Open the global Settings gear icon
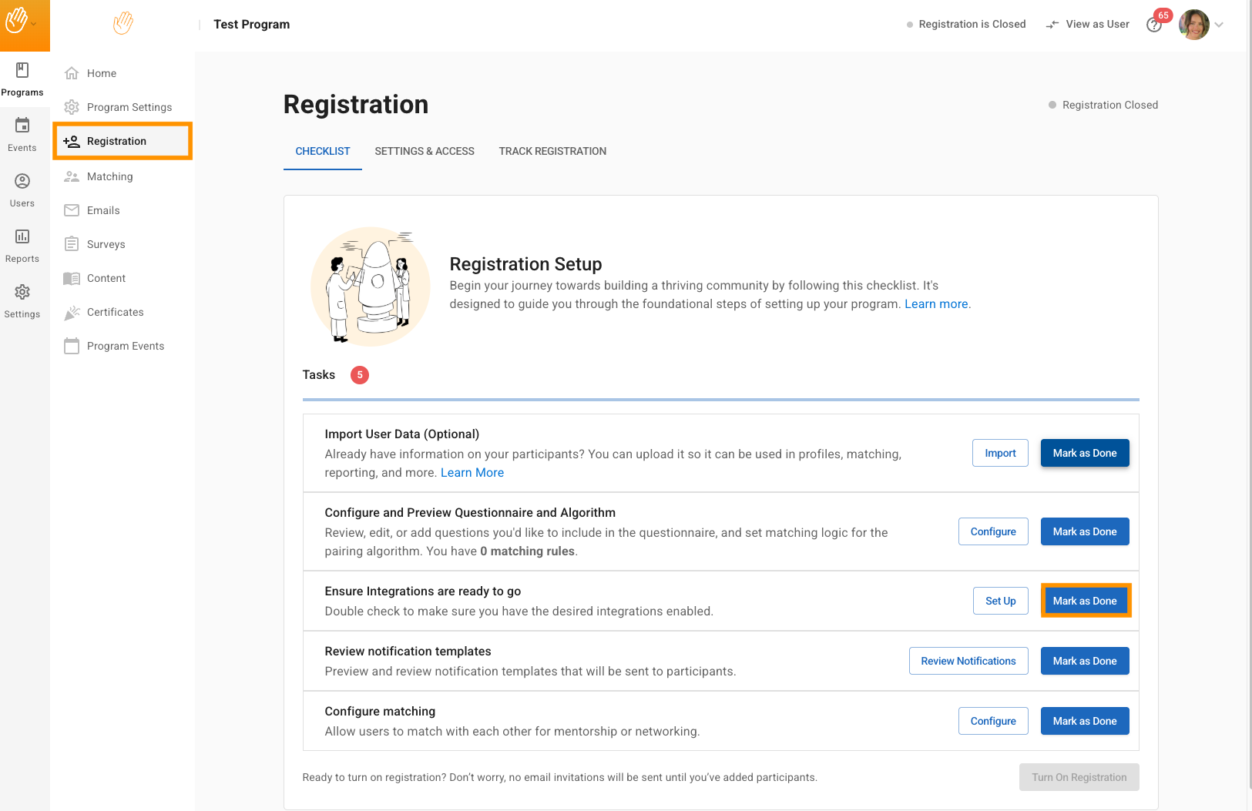Image resolution: width=1252 pixels, height=811 pixels. (22, 293)
